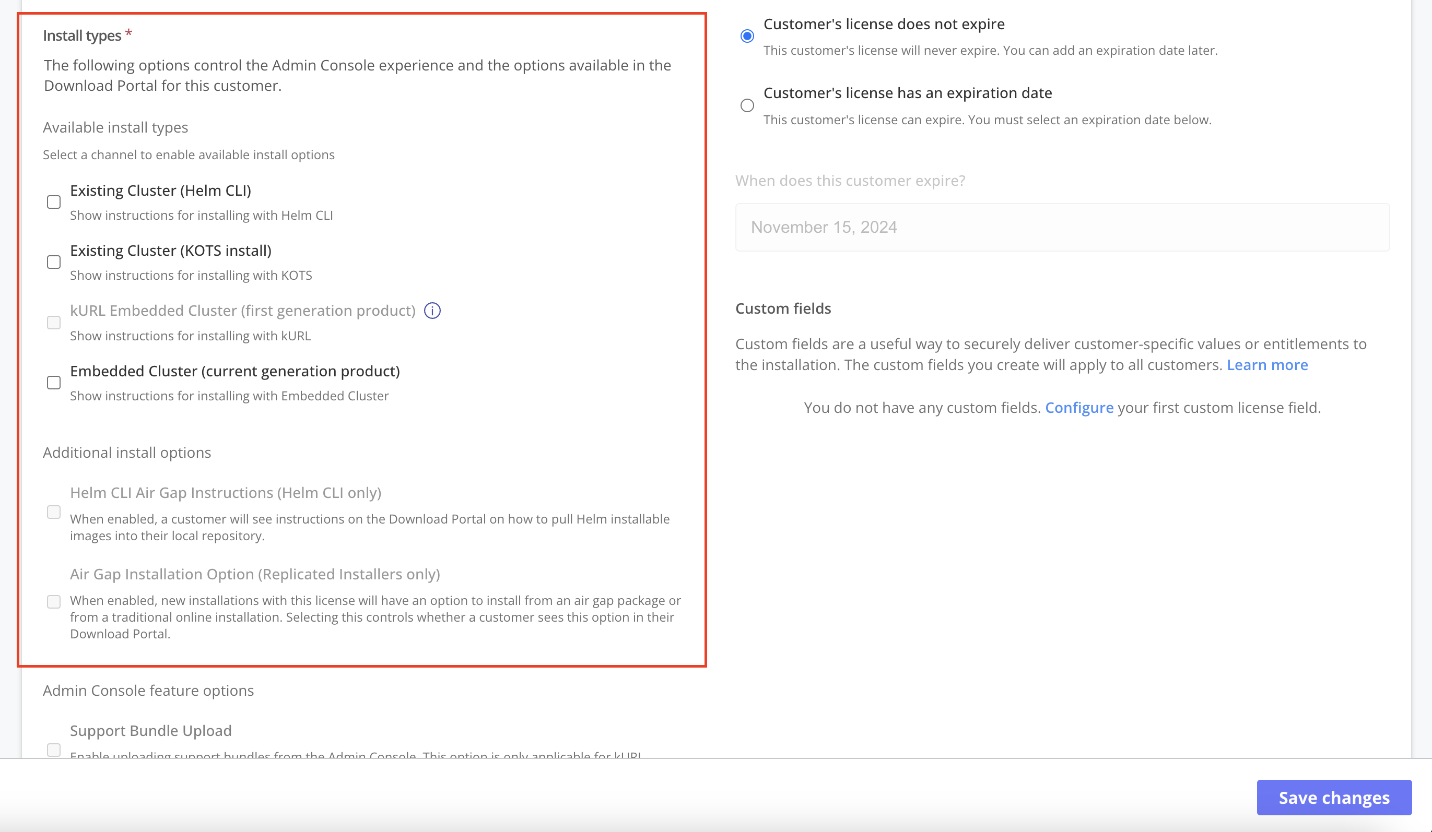Toggle the Air Gap Installation Option checkbox
Viewport: 1432px width, 832px height.
pyautogui.click(x=53, y=601)
